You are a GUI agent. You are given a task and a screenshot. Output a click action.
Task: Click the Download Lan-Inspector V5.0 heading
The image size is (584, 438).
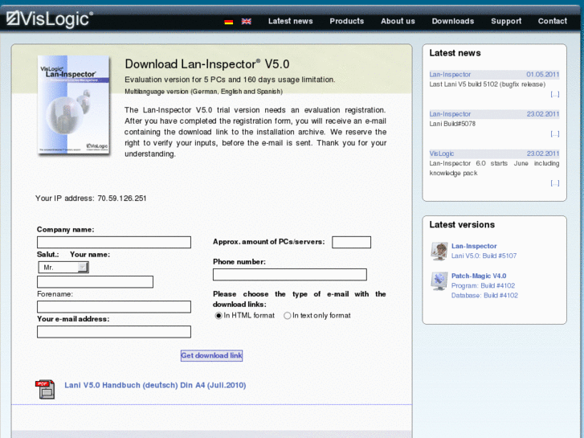[207, 64]
